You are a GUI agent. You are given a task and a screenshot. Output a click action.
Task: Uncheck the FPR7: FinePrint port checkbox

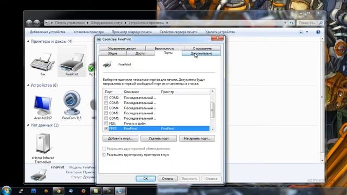106,128
